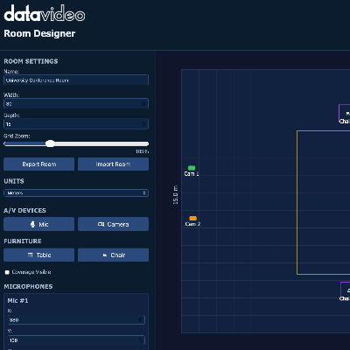The width and height of the screenshot is (350, 350).
Task: Click the microphone icon on Mic button
Action: coord(32,224)
